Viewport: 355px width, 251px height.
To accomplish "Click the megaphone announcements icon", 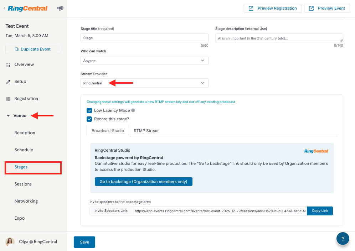I will 60,9.
